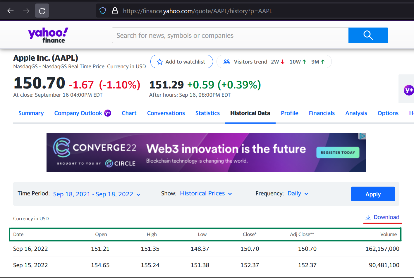Click the purple Y+ side panel icon
The image size is (414, 278).
408,90
